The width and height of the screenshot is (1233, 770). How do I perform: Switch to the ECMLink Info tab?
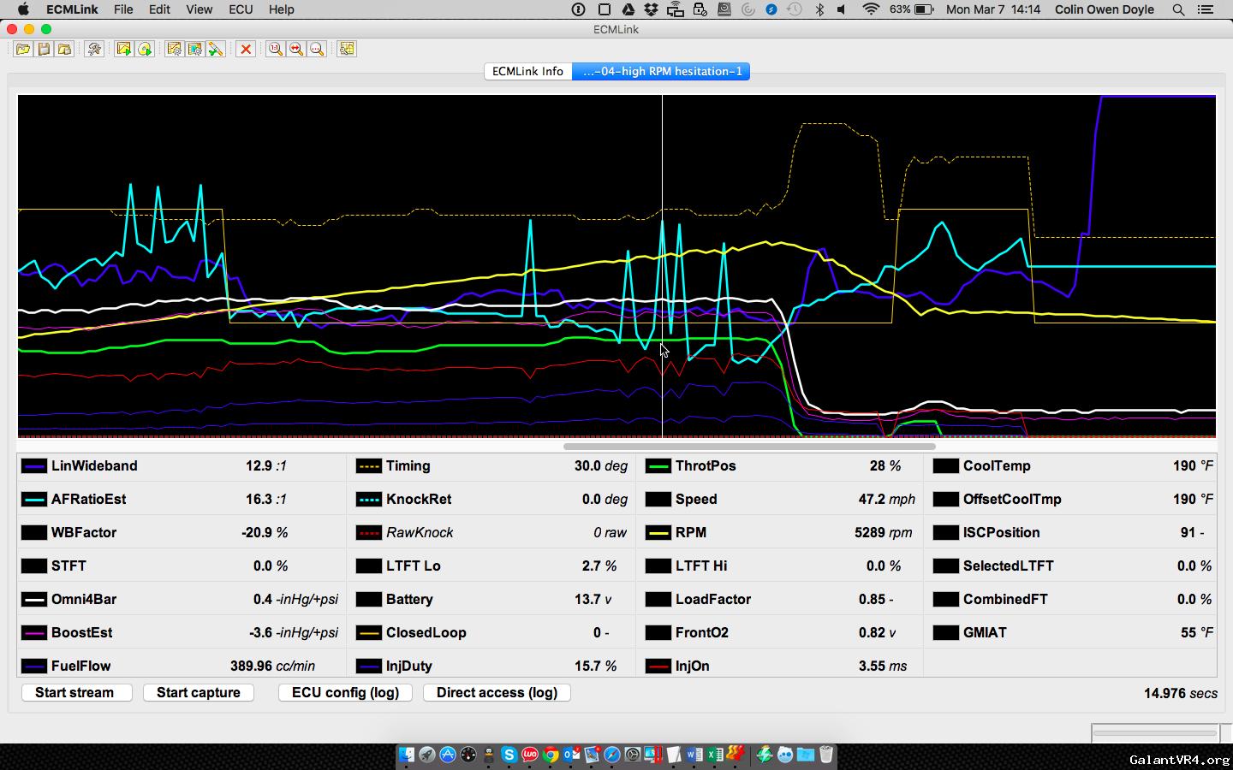click(527, 71)
